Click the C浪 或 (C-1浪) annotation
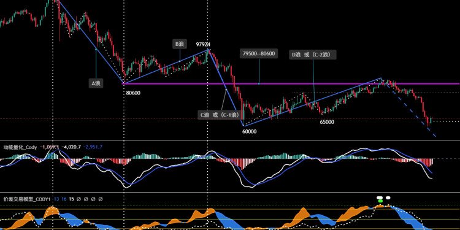This screenshot has height=230, width=460. pos(221,115)
